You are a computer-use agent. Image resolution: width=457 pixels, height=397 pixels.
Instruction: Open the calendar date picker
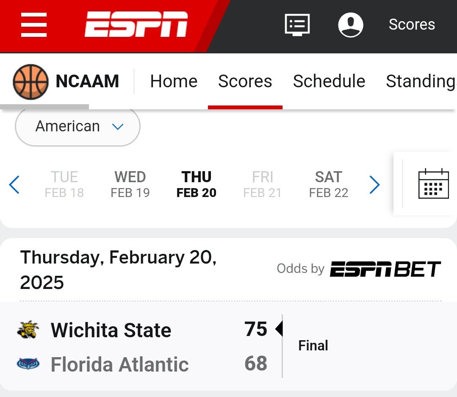[433, 184]
